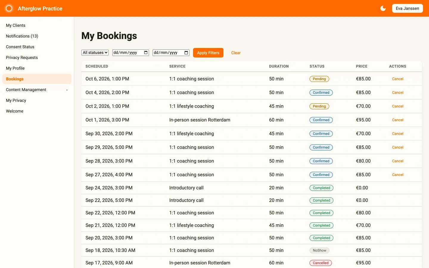Cancel the Oct 4, 2026 2:00 PM booking
This screenshot has height=268, width=429.
coord(398,93)
